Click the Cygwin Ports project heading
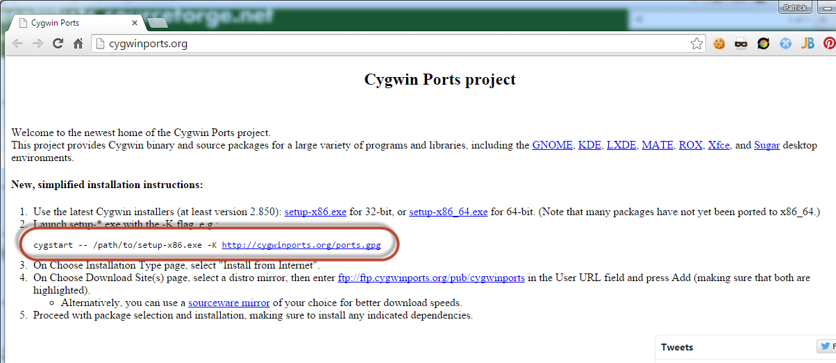Screen dimensions: 836x363 point(440,79)
